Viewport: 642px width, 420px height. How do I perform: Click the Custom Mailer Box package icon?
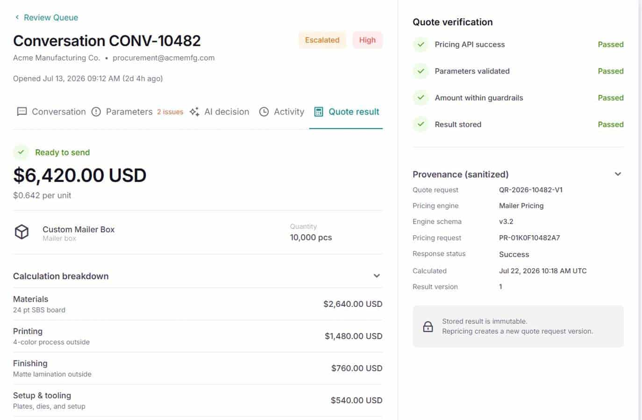click(22, 232)
